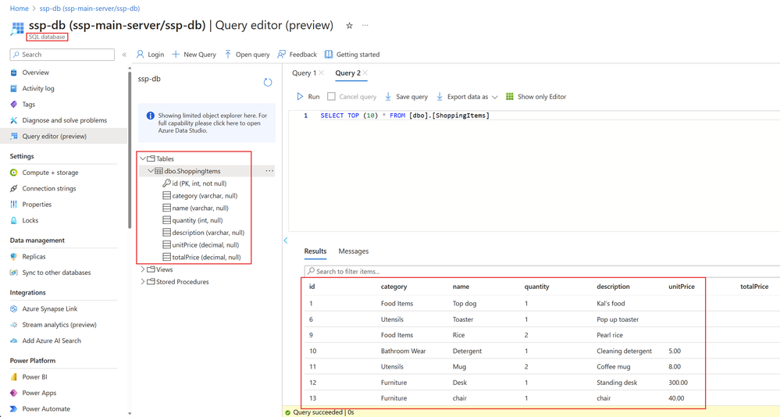Close the Query 2 tab
The width and height of the screenshot is (780, 417).
(x=365, y=73)
